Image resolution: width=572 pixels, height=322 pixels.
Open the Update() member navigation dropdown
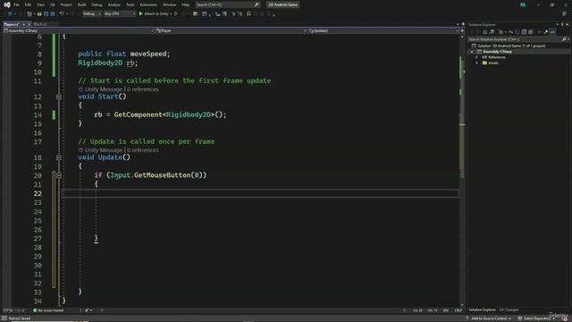click(x=383, y=30)
